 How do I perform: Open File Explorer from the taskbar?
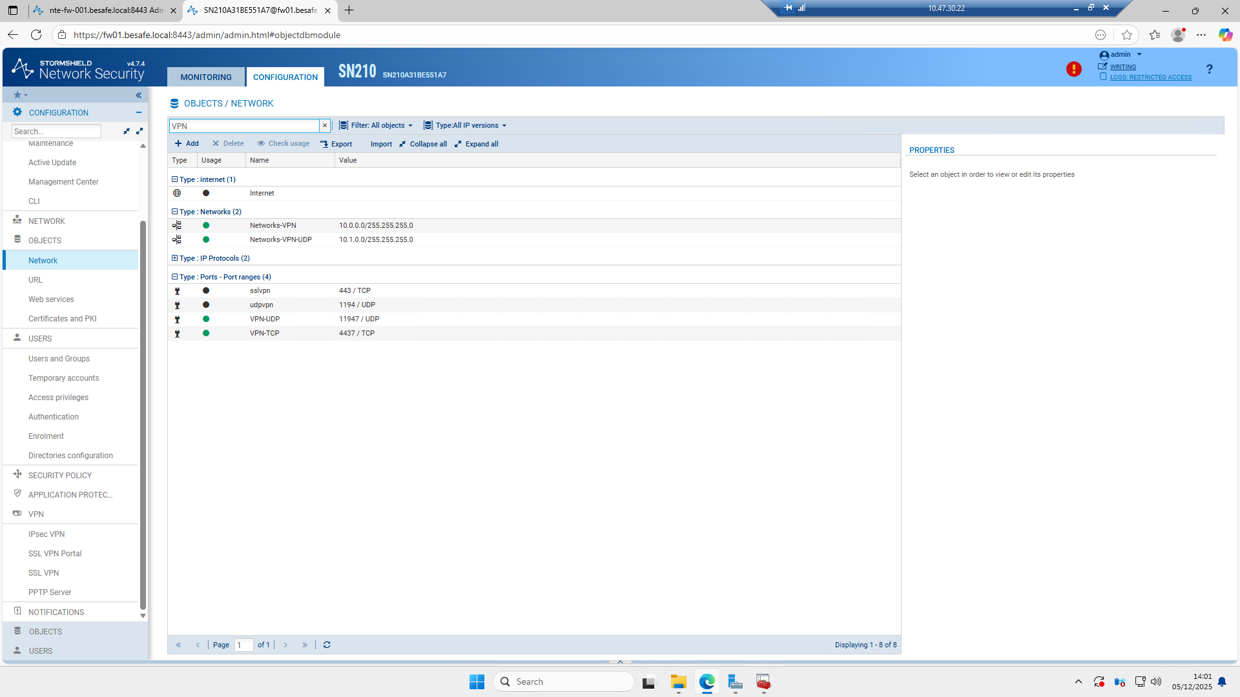click(678, 682)
